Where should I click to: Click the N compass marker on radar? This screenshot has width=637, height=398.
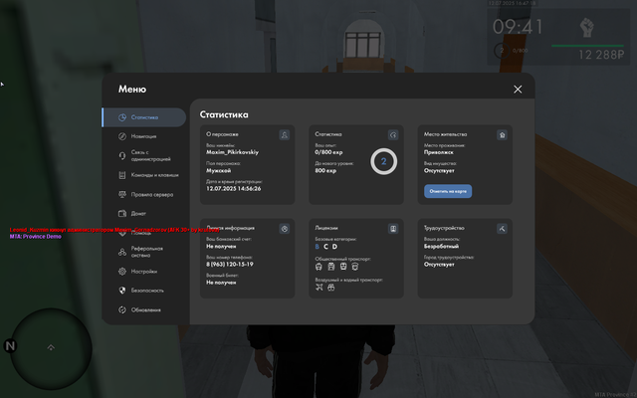pyautogui.click(x=10, y=346)
